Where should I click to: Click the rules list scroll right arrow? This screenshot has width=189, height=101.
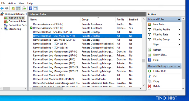[140, 89]
